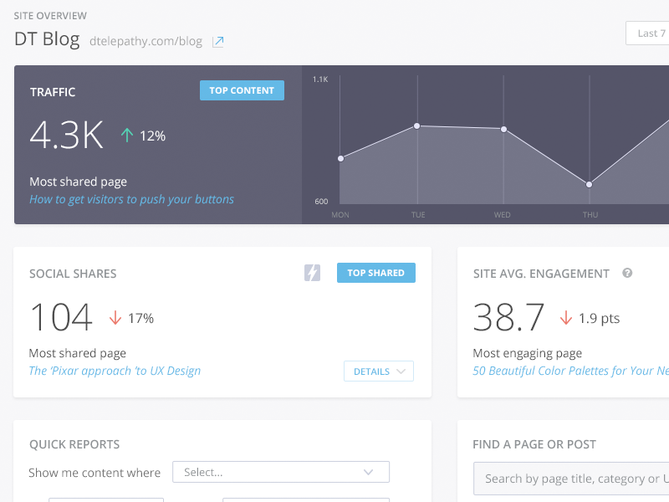Viewport: 669px width, 502px height.
Task: Click the red down arrow beside 1.9 pts
Action: (x=566, y=318)
